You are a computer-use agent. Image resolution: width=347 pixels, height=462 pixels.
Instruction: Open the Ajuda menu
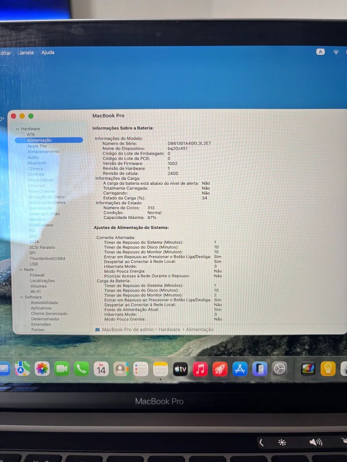48,52
